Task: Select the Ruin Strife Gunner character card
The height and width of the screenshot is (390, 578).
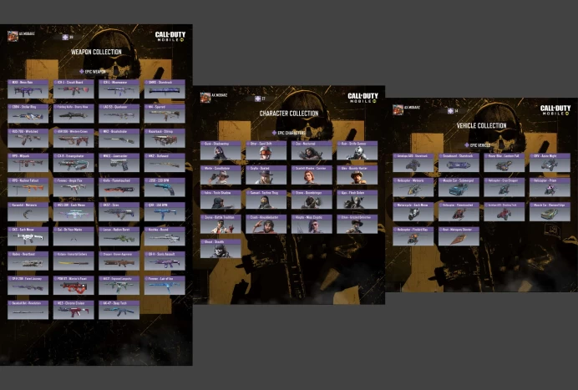Action: point(357,150)
